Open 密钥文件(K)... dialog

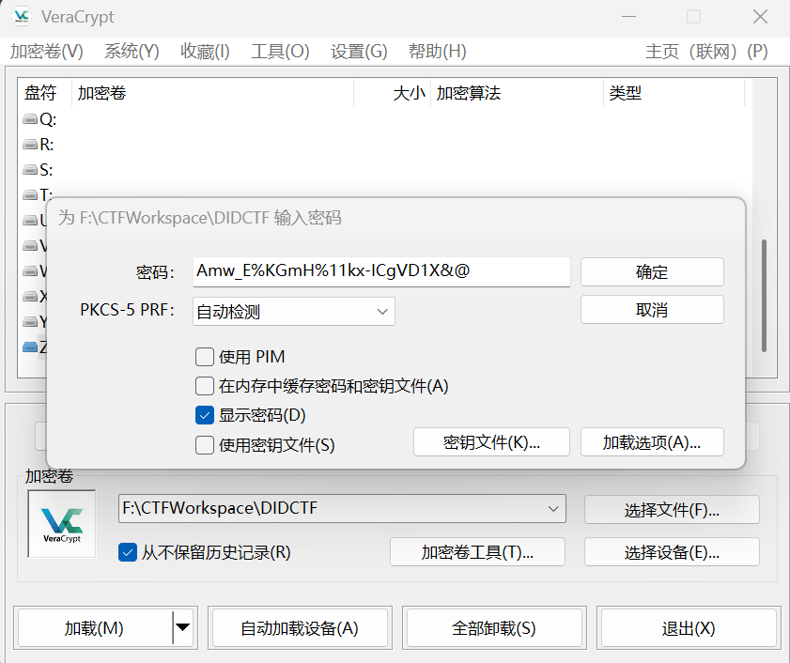(491, 441)
